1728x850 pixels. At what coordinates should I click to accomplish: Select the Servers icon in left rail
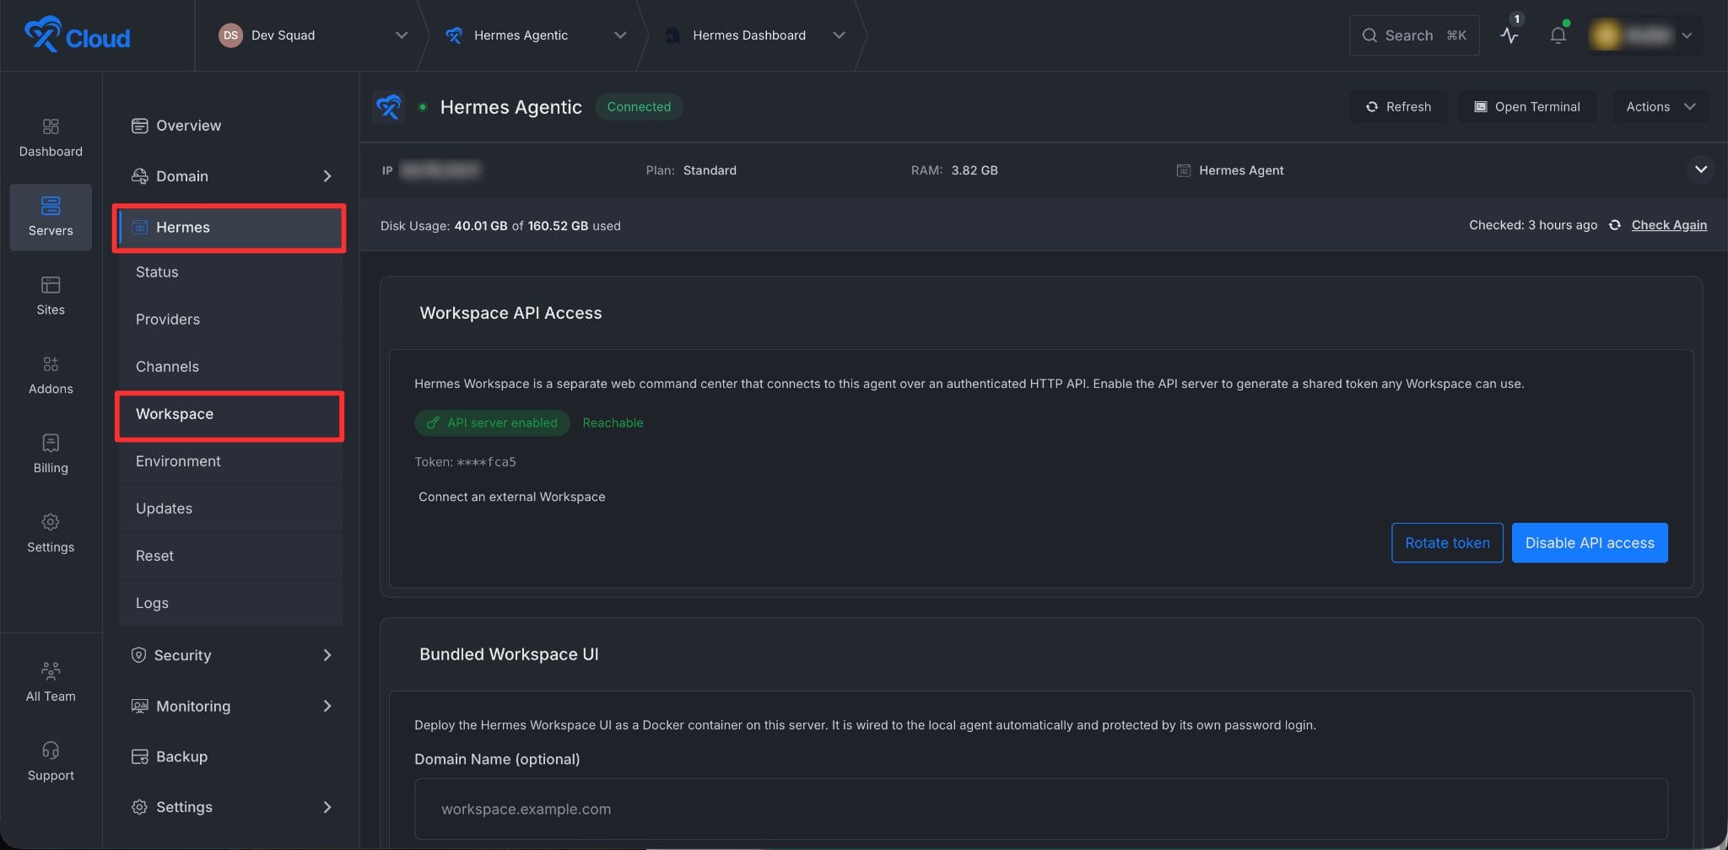51,205
